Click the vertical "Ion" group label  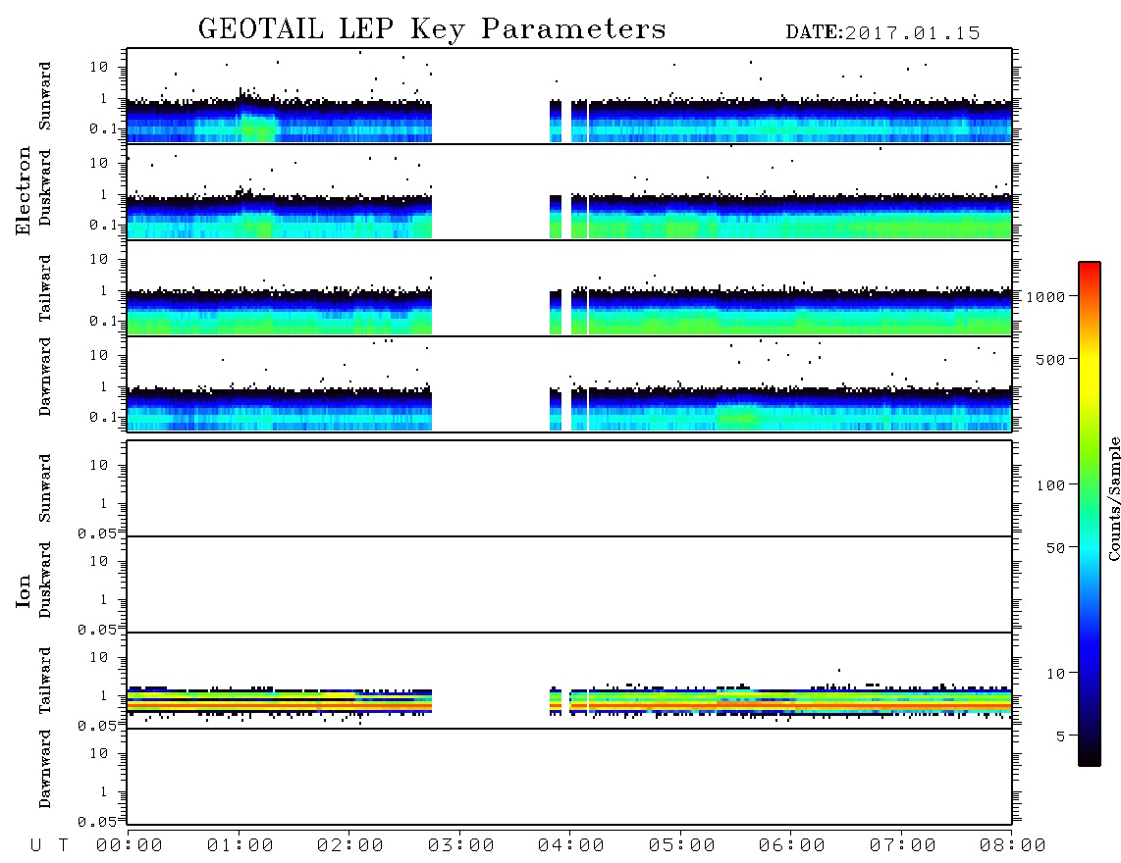[x=24, y=591]
